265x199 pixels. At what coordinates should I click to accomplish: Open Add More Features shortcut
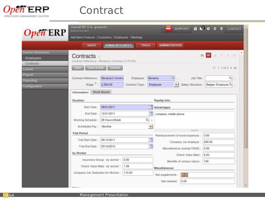[83, 37]
